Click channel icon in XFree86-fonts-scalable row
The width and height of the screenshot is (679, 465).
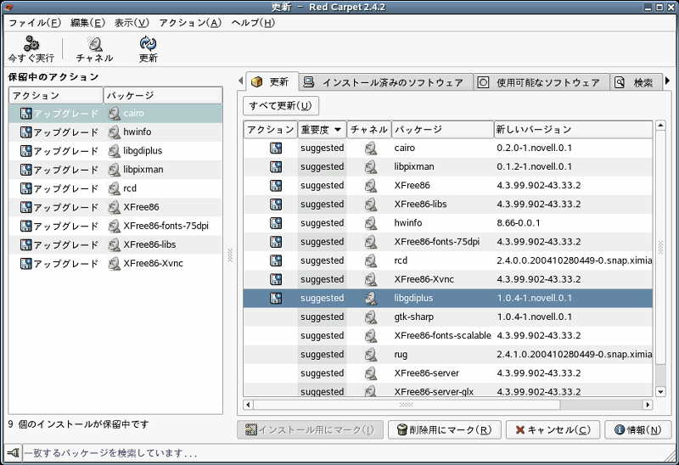click(x=370, y=336)
